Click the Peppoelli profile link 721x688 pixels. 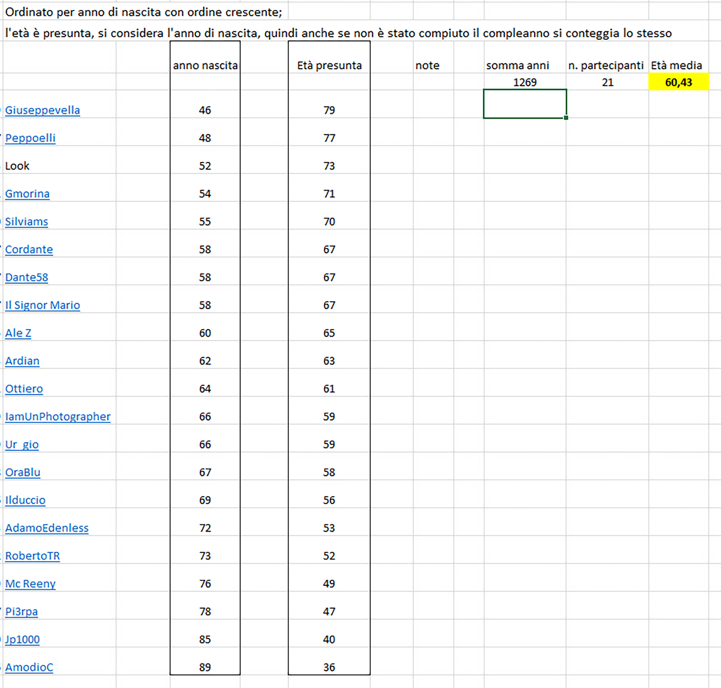click(x=30, y=138)
